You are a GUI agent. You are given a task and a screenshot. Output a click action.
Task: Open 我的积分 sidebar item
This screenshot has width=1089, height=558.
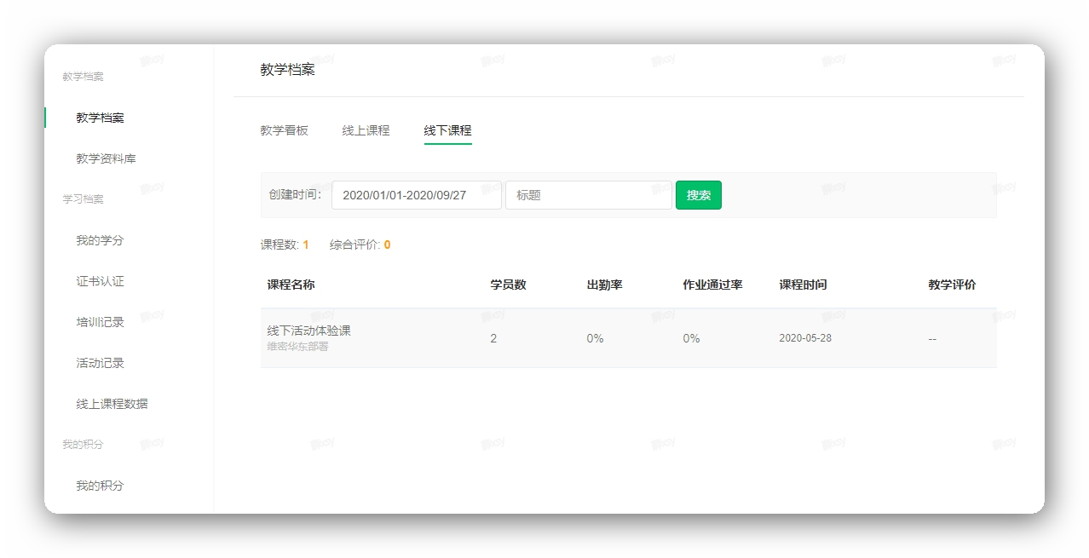100,485
